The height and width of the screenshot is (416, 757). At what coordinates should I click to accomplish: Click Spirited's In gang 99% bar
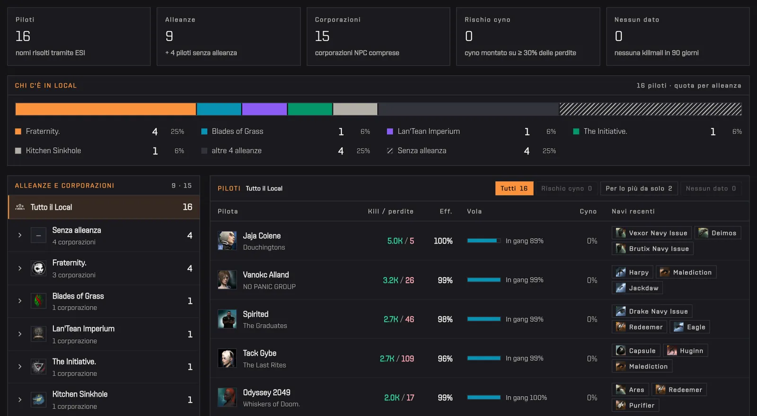[484, 319]
